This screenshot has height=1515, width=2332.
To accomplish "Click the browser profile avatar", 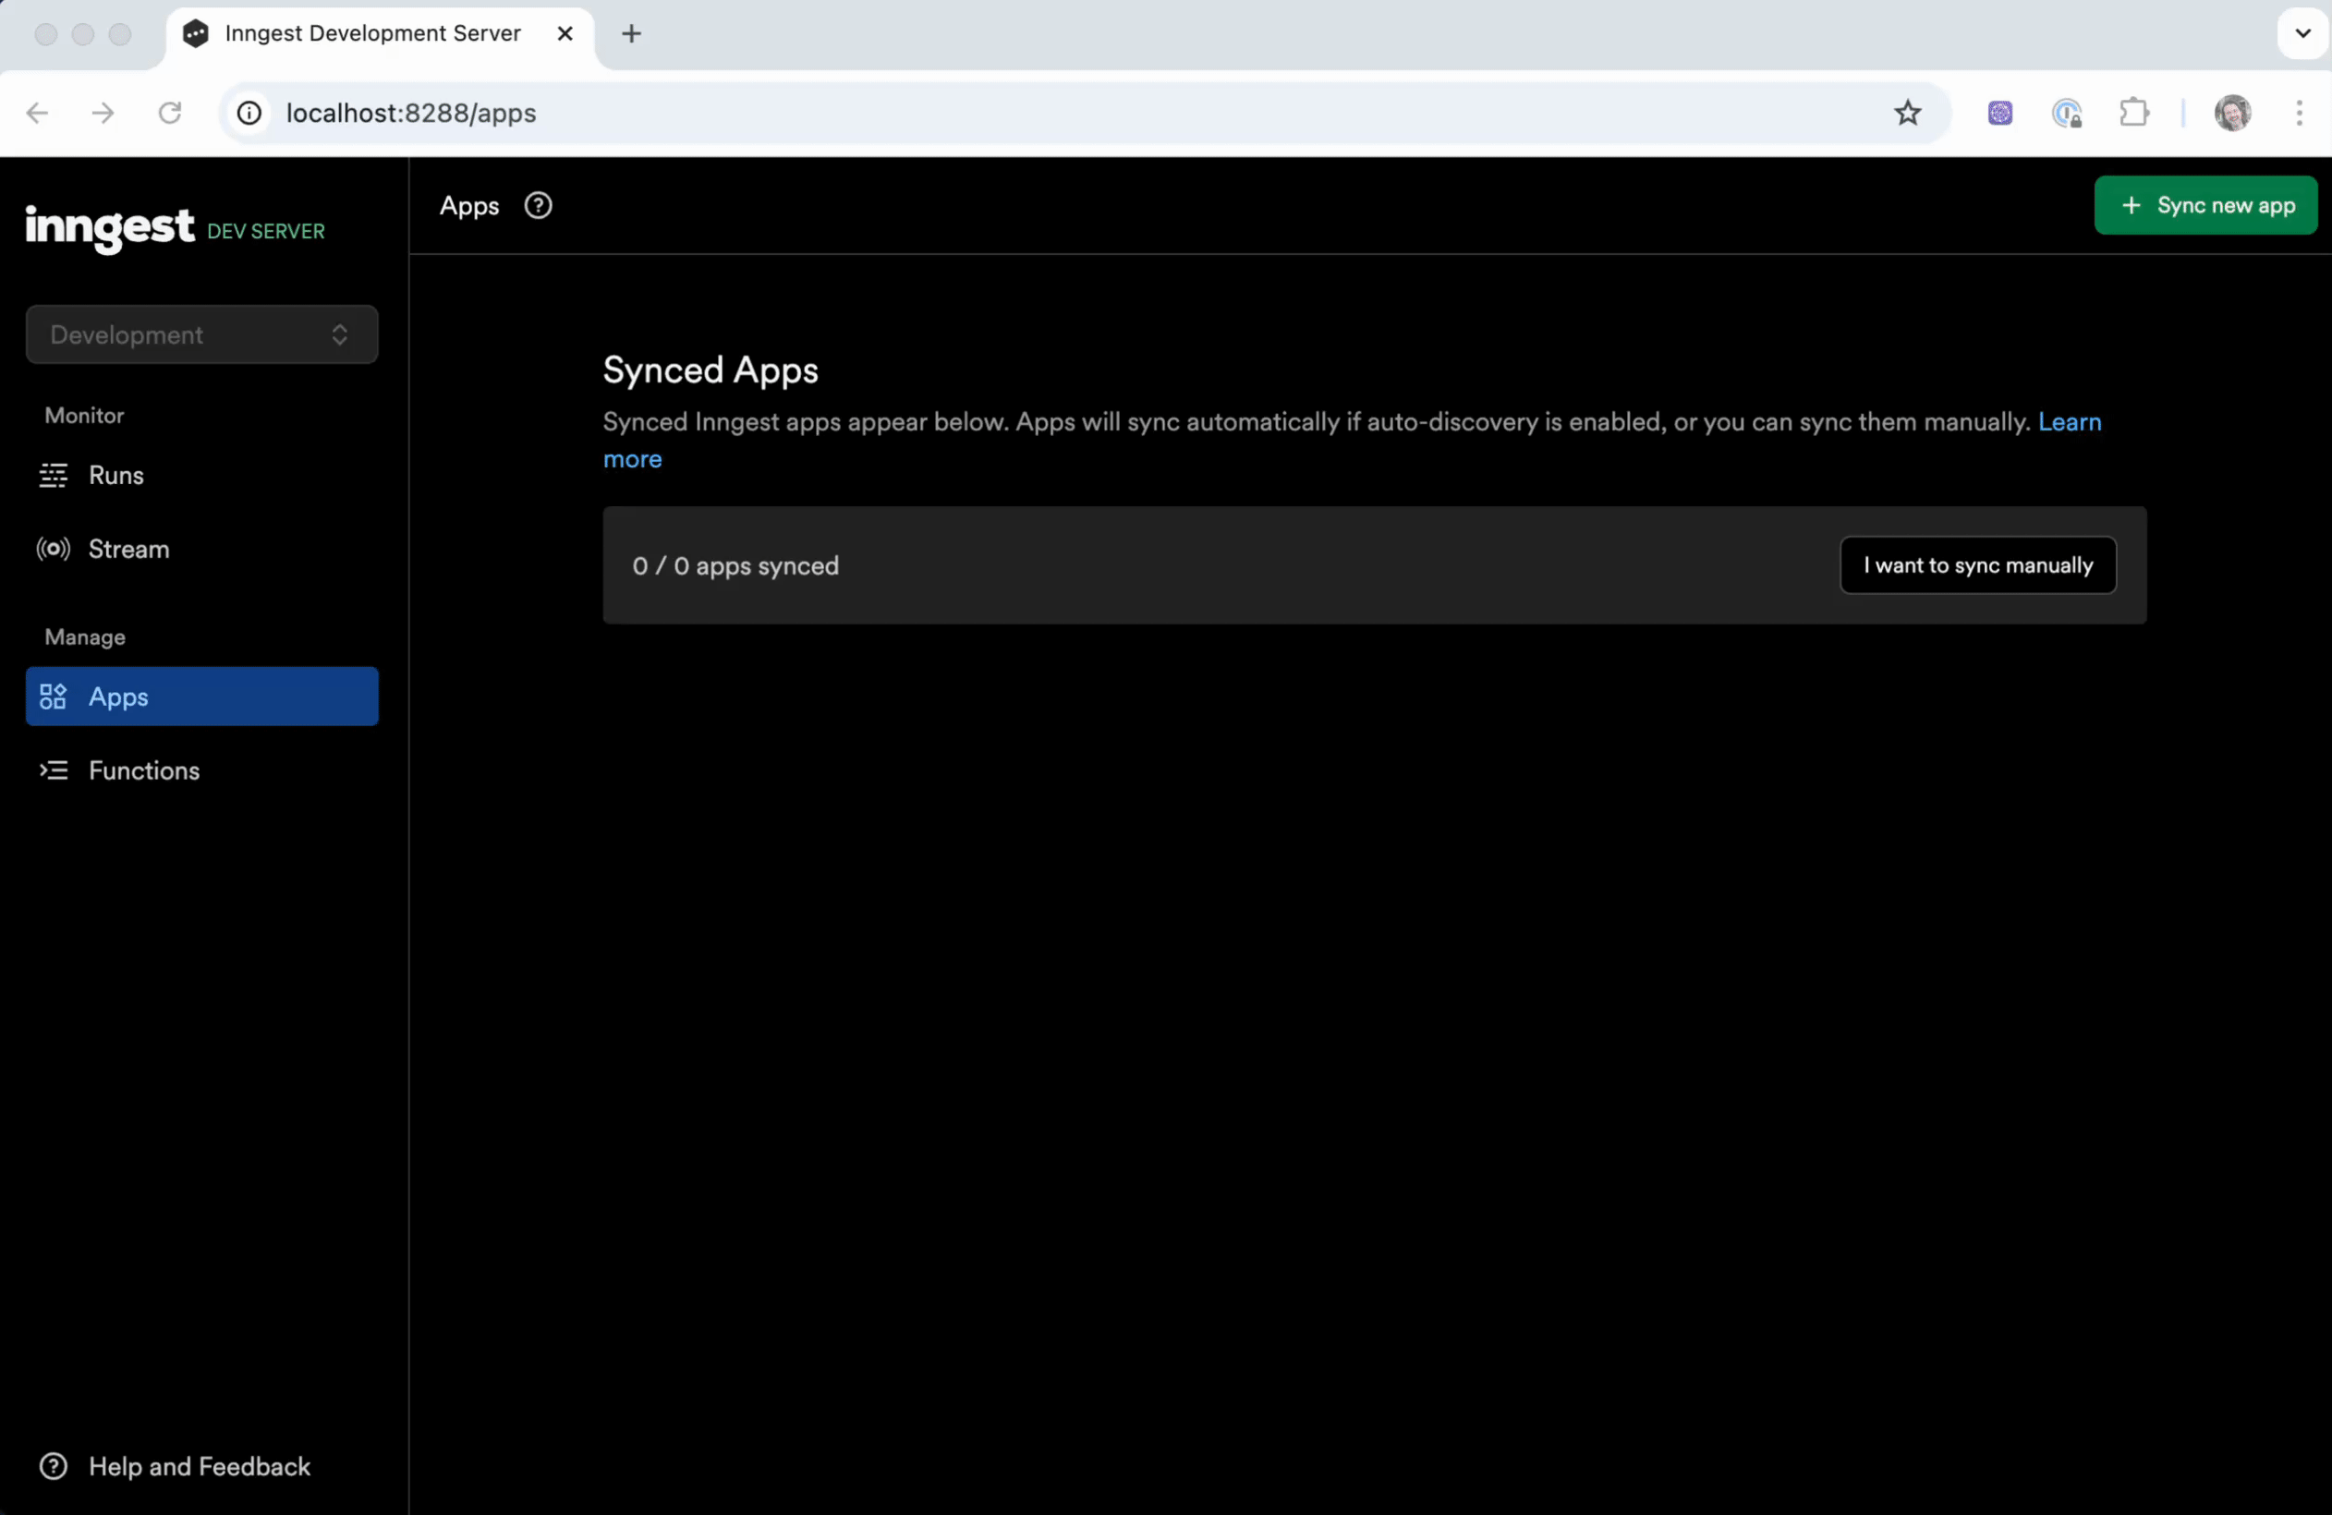I will (x=2232, y=113).
